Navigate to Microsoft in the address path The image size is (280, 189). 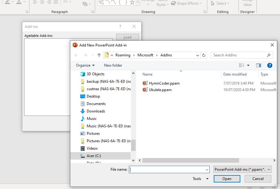(145, 55)
